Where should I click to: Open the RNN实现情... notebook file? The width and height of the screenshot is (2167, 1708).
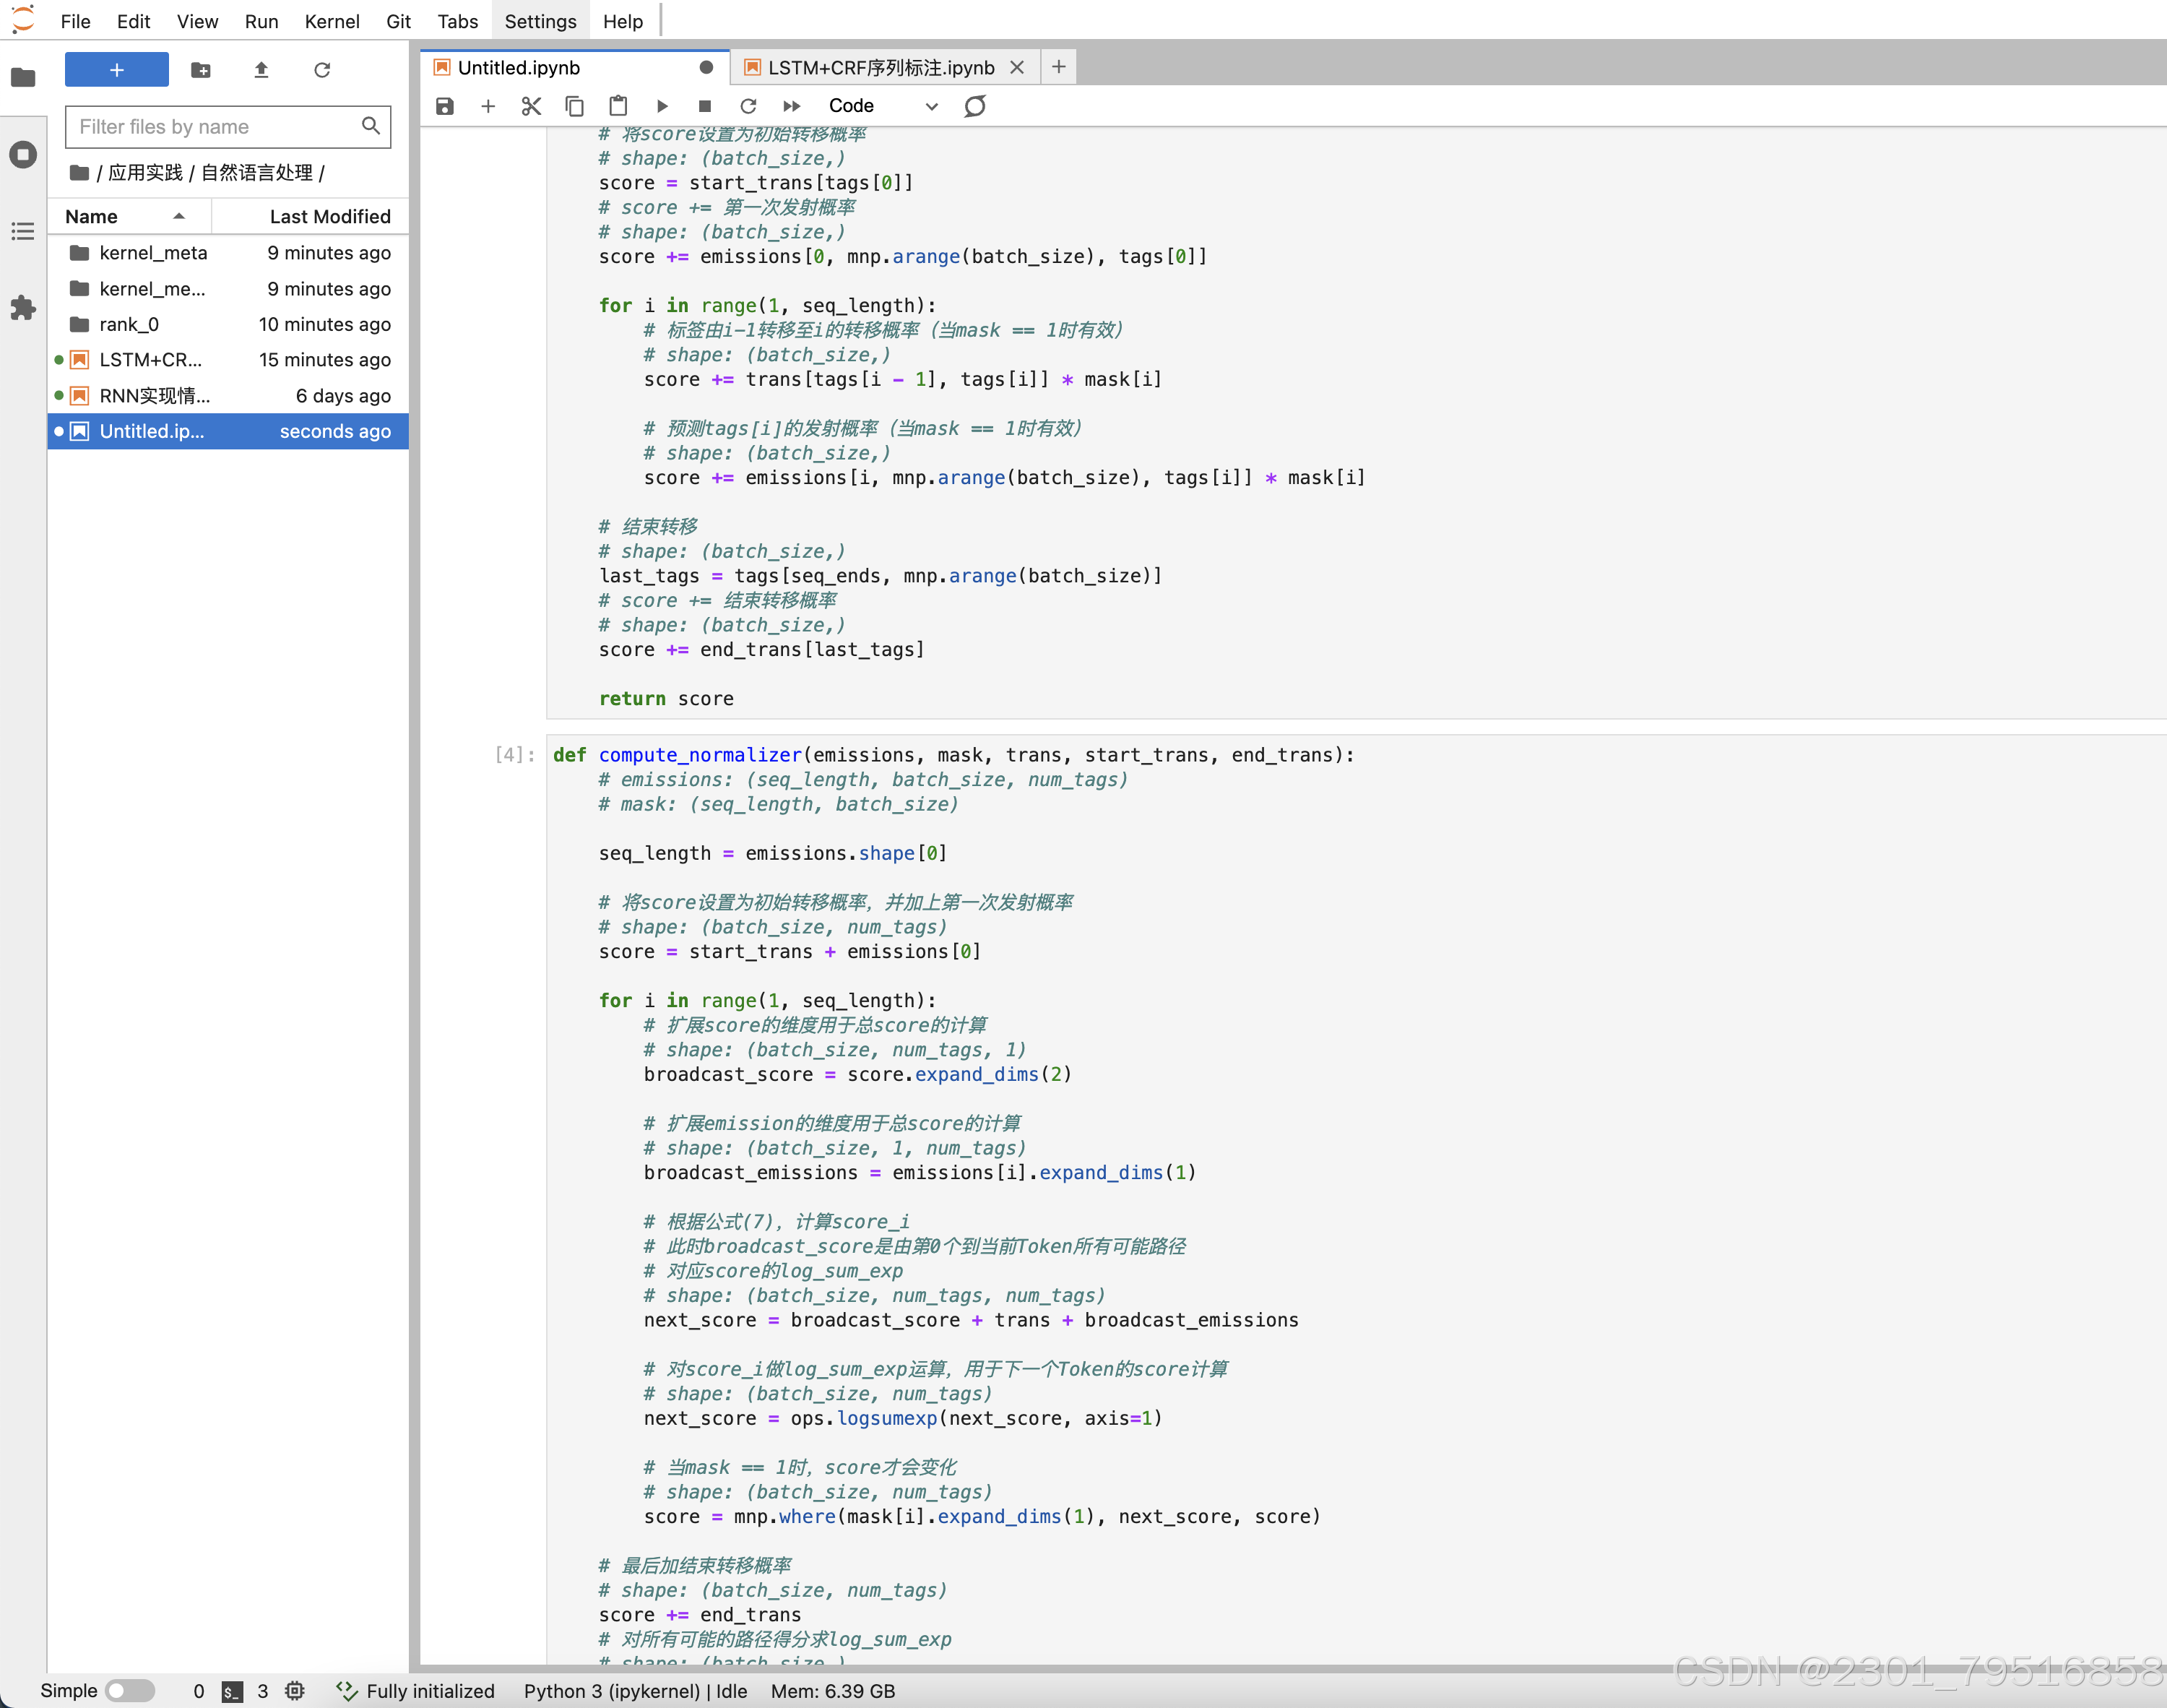tap(155, 396)
